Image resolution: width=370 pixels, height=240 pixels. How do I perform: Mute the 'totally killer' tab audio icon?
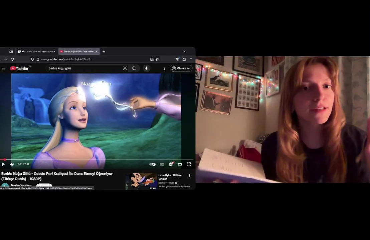pos(23,51)
